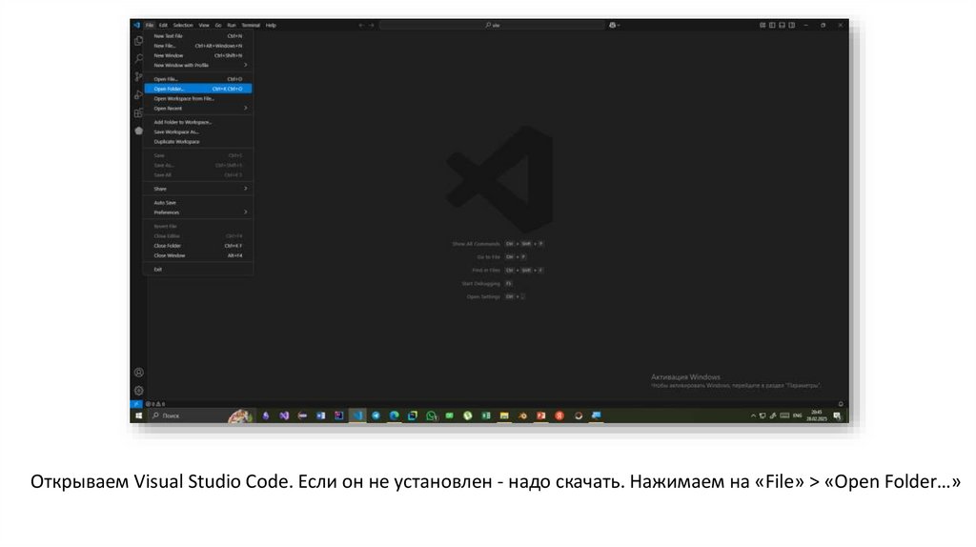The width and height of the screenshot is (976, 547).
Task: Open the Explorer view in the activity bar
Action: pyautogui.click(x=139, y=40)
